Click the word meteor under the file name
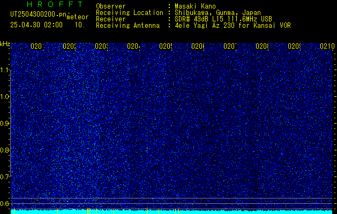This screenshot has height=214, width=337. (x=78, y=17)
